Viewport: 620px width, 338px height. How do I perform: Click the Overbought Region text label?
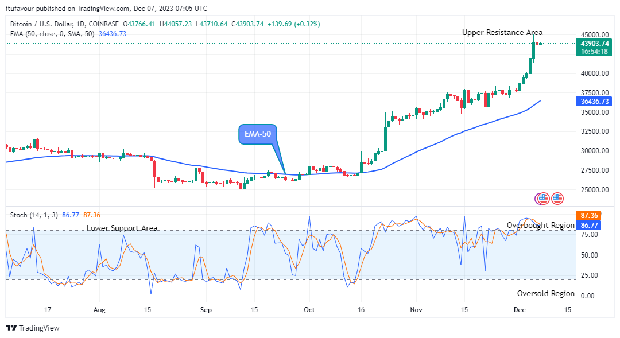[x=540, y=225]
